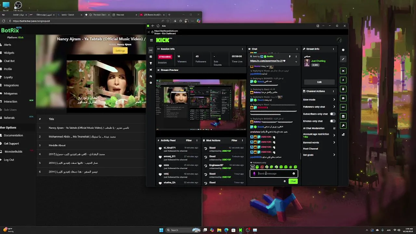
Task: Open chat settings gear beside Chat button
Action: (285, 181)
